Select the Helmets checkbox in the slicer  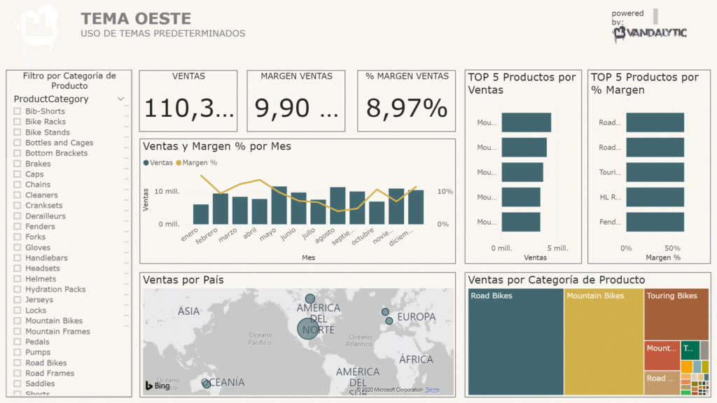tap(18, 278)
